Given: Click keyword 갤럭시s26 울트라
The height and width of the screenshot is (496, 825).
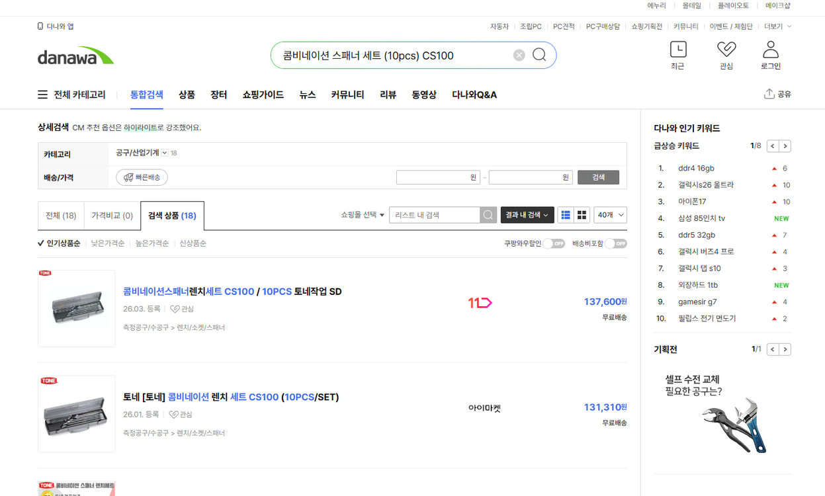Looking at the screenshot, I should point(706,185).
